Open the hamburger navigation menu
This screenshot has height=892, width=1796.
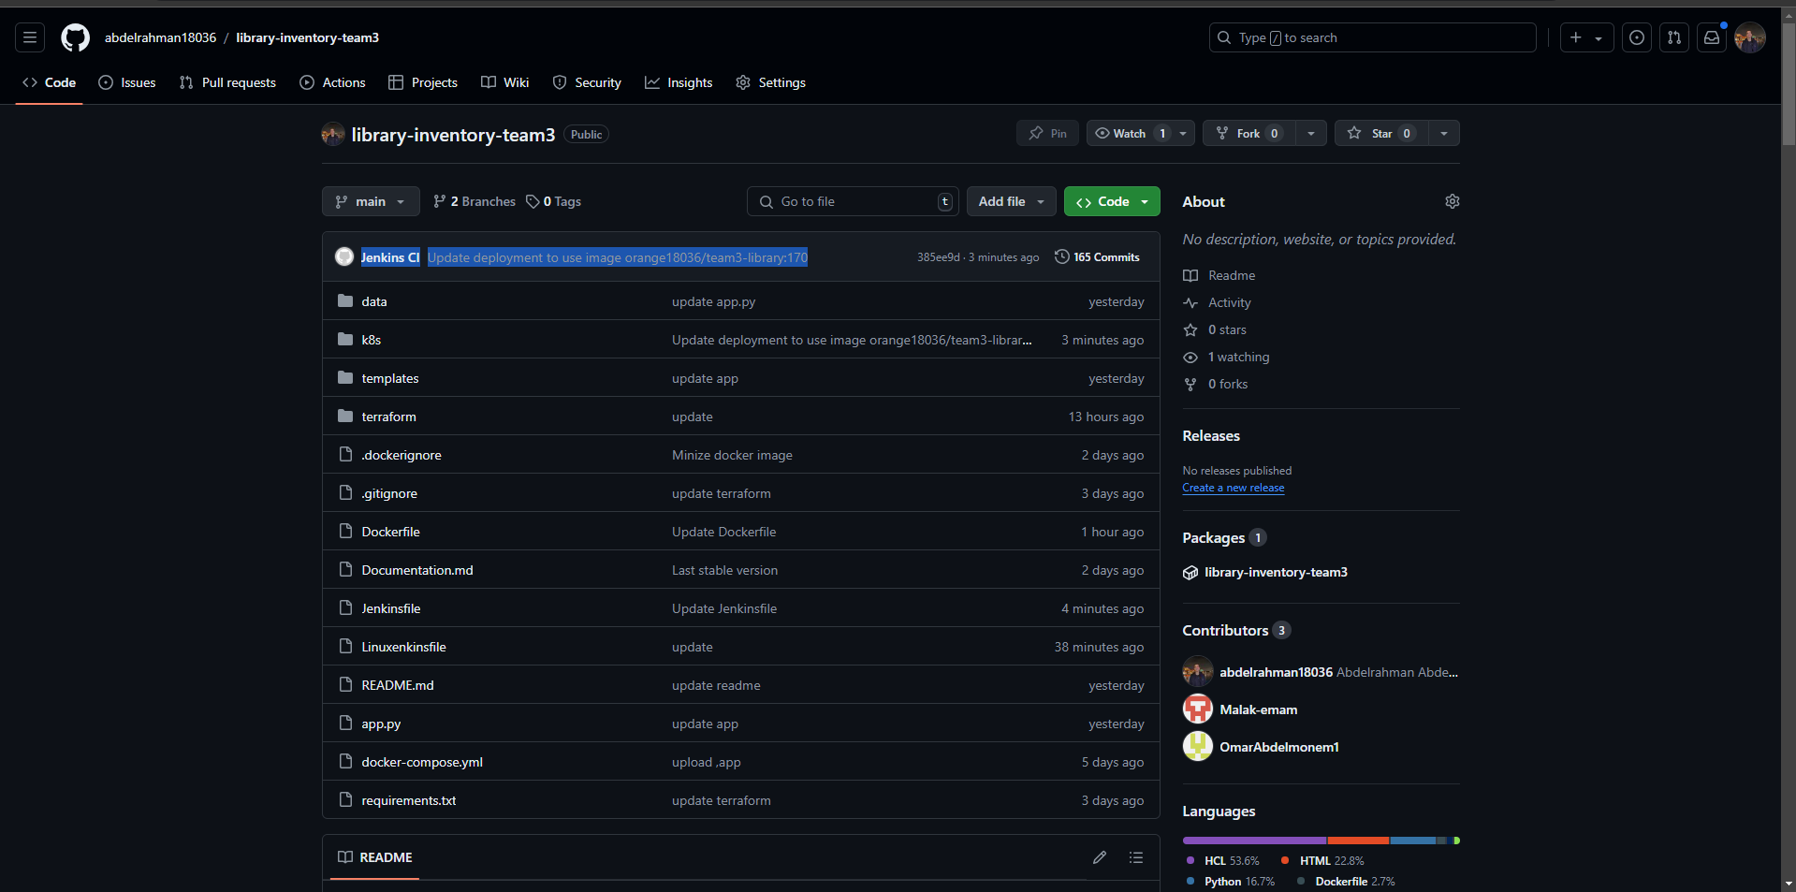(x=30, y=37)
